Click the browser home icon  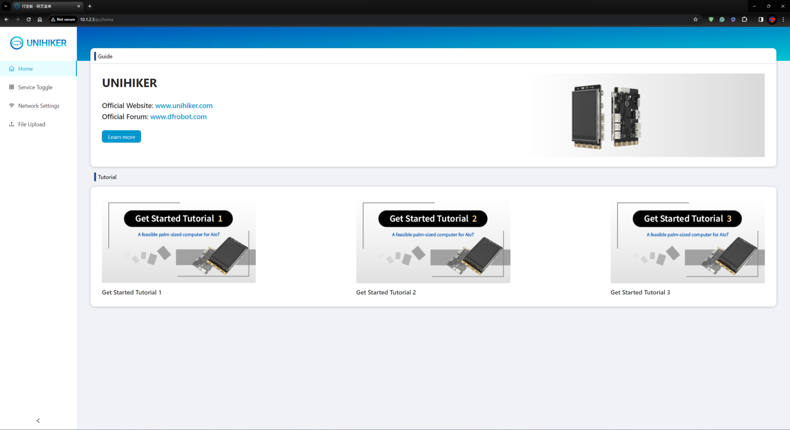coord(39,19)
